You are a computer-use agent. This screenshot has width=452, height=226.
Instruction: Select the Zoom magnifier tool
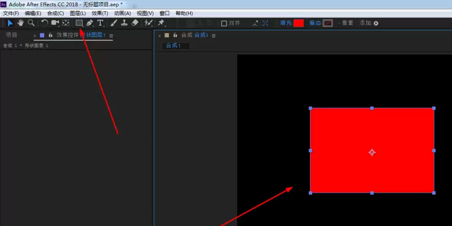(x=31, y=23)
